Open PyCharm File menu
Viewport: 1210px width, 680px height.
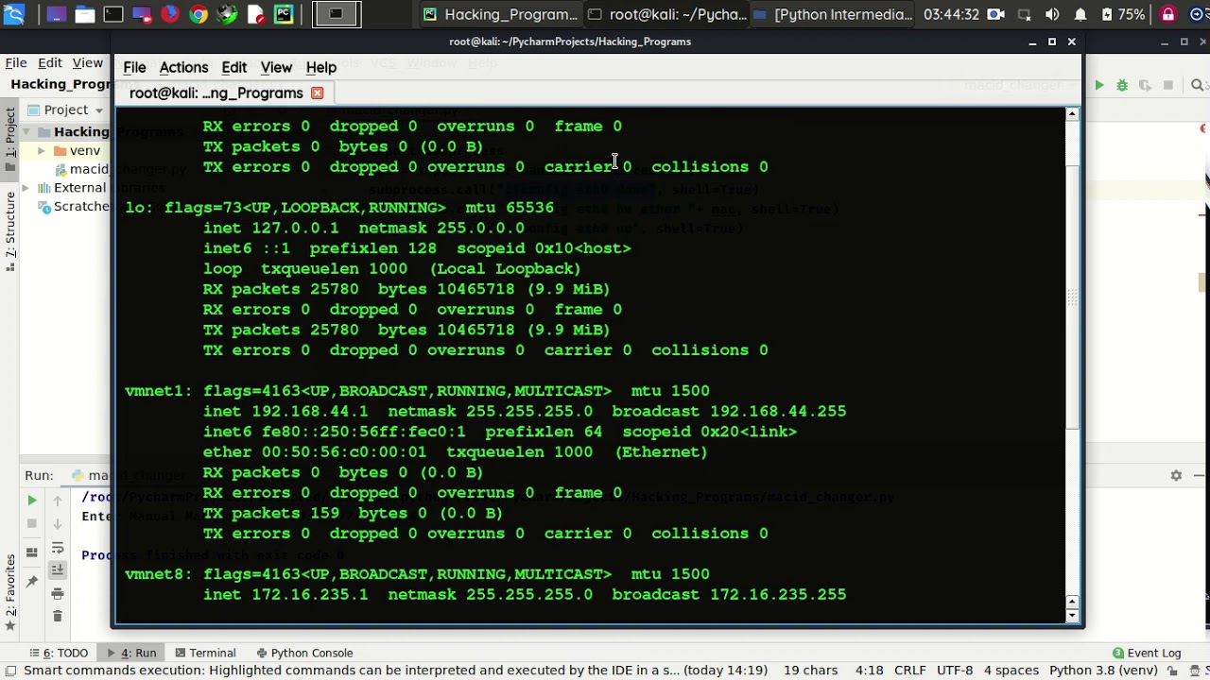click(x=15, y=62)
